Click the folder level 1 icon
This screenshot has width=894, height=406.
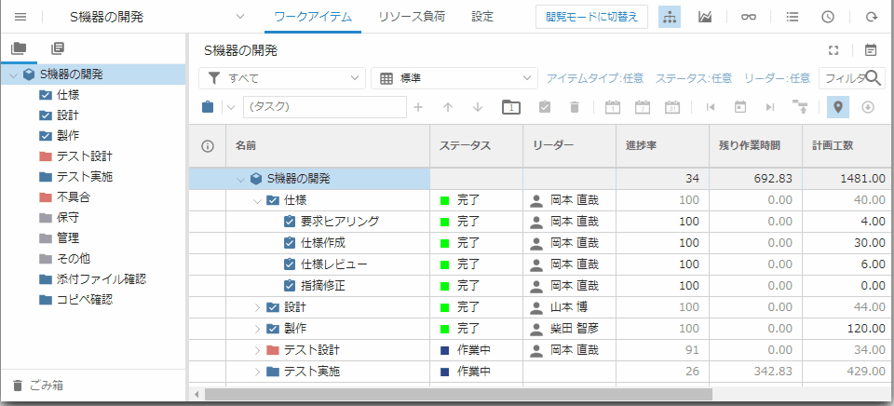coord(511,107)
